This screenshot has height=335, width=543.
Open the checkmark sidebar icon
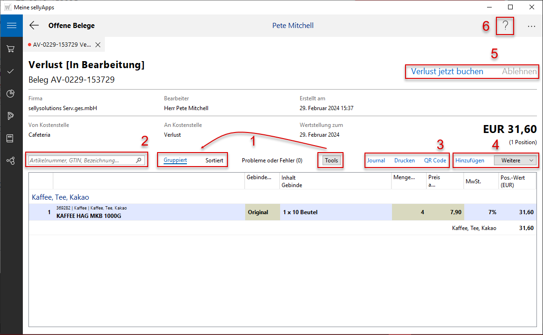click(x=11, y=71)
